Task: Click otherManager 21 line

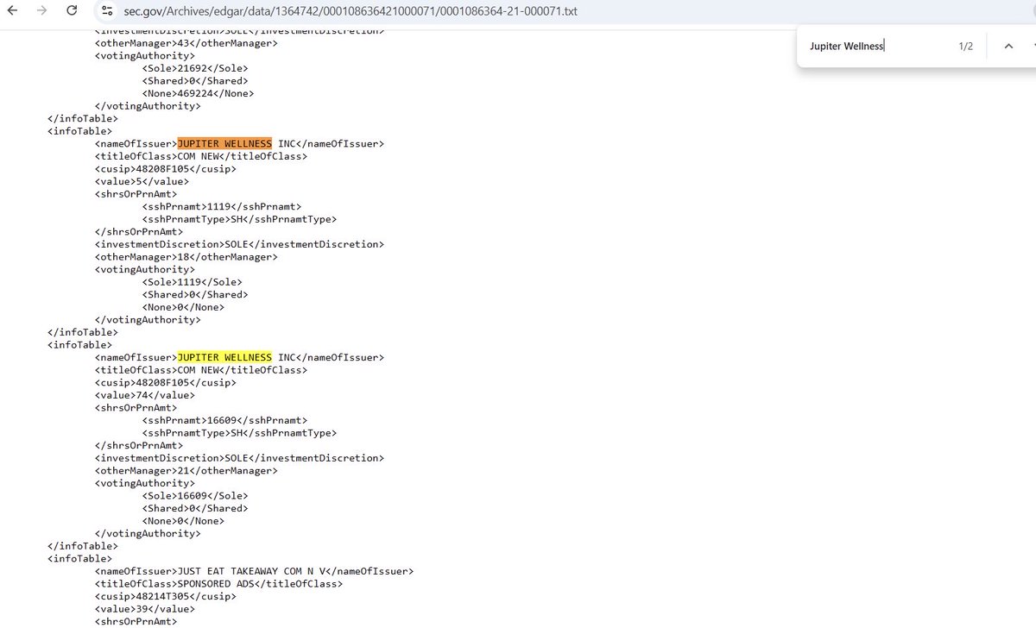Action: click(x=186, y=471)
